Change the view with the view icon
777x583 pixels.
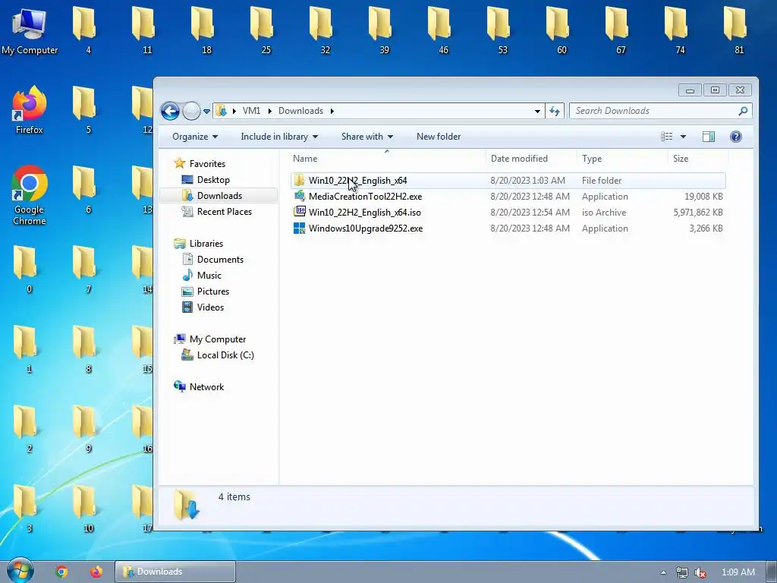(666, 137)
